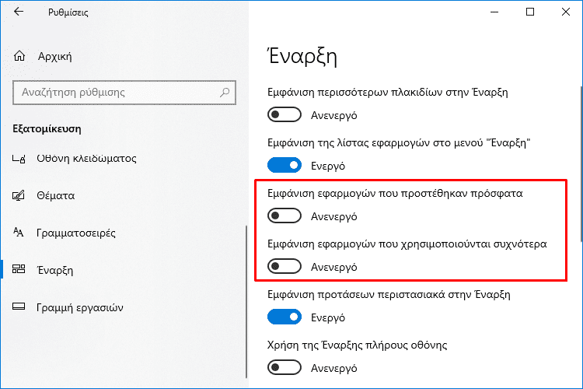Image resolution: width=583 pixels, height=389 pixels.
Task: Open the Αρχική home icon
Action: point(19,56)
